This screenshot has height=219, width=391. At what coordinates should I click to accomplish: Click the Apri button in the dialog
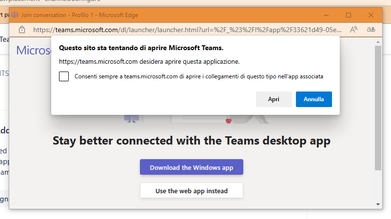[274, 99]
